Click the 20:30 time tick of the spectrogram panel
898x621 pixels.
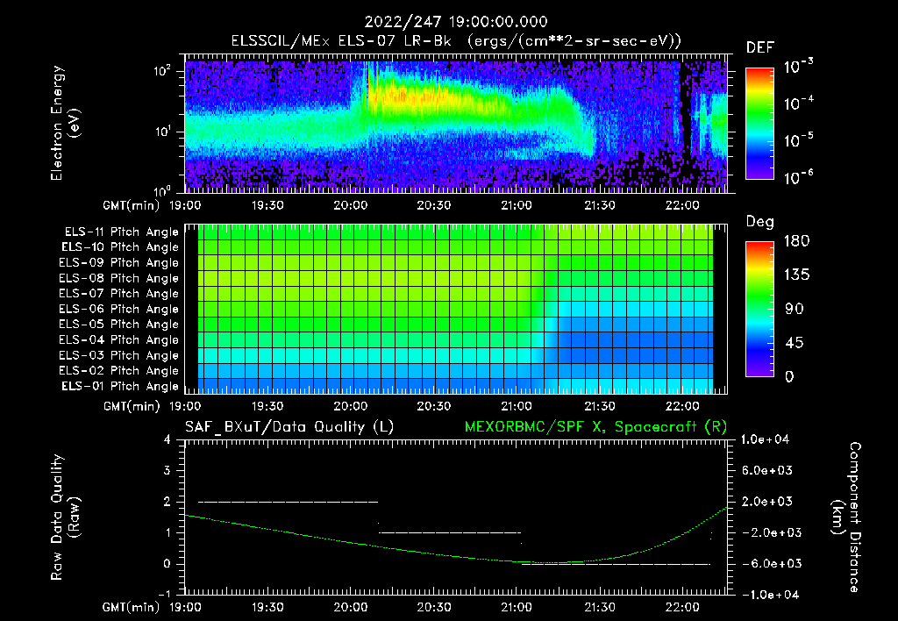[x=433, y=205]
